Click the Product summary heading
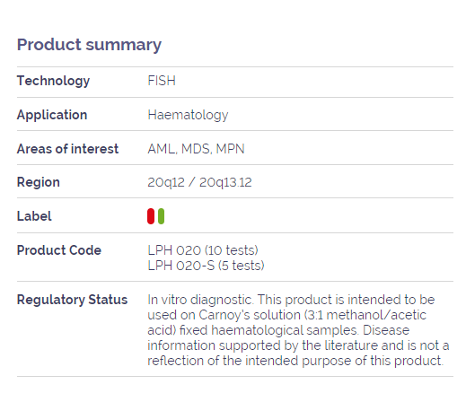Screen dimensions: 466x393 [89, 45]
